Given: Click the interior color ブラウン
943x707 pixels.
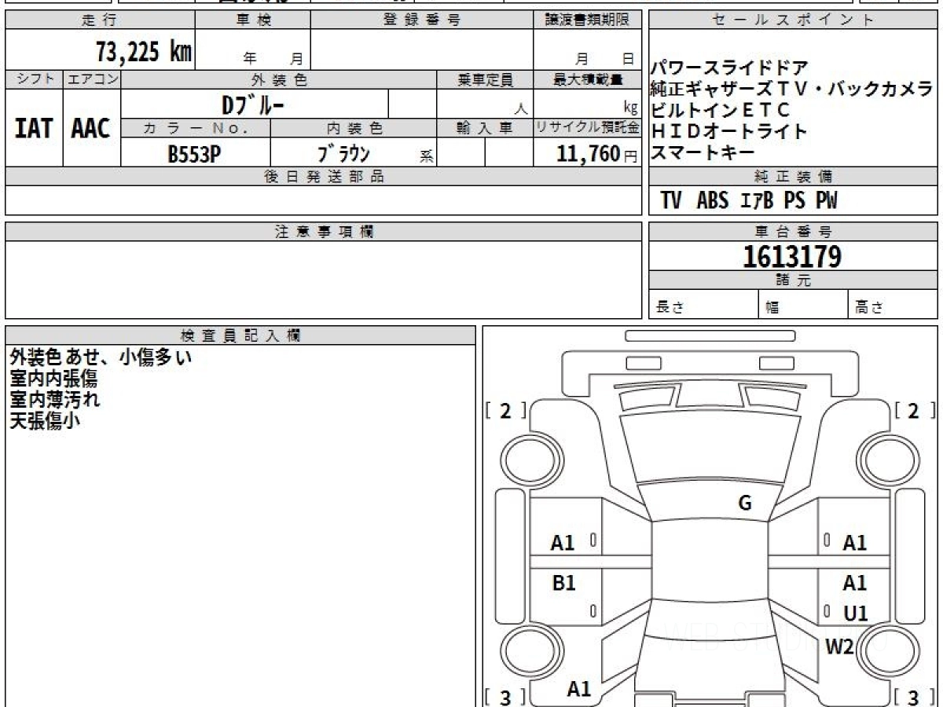Looking at the screenshot, I should coord(343,153).
